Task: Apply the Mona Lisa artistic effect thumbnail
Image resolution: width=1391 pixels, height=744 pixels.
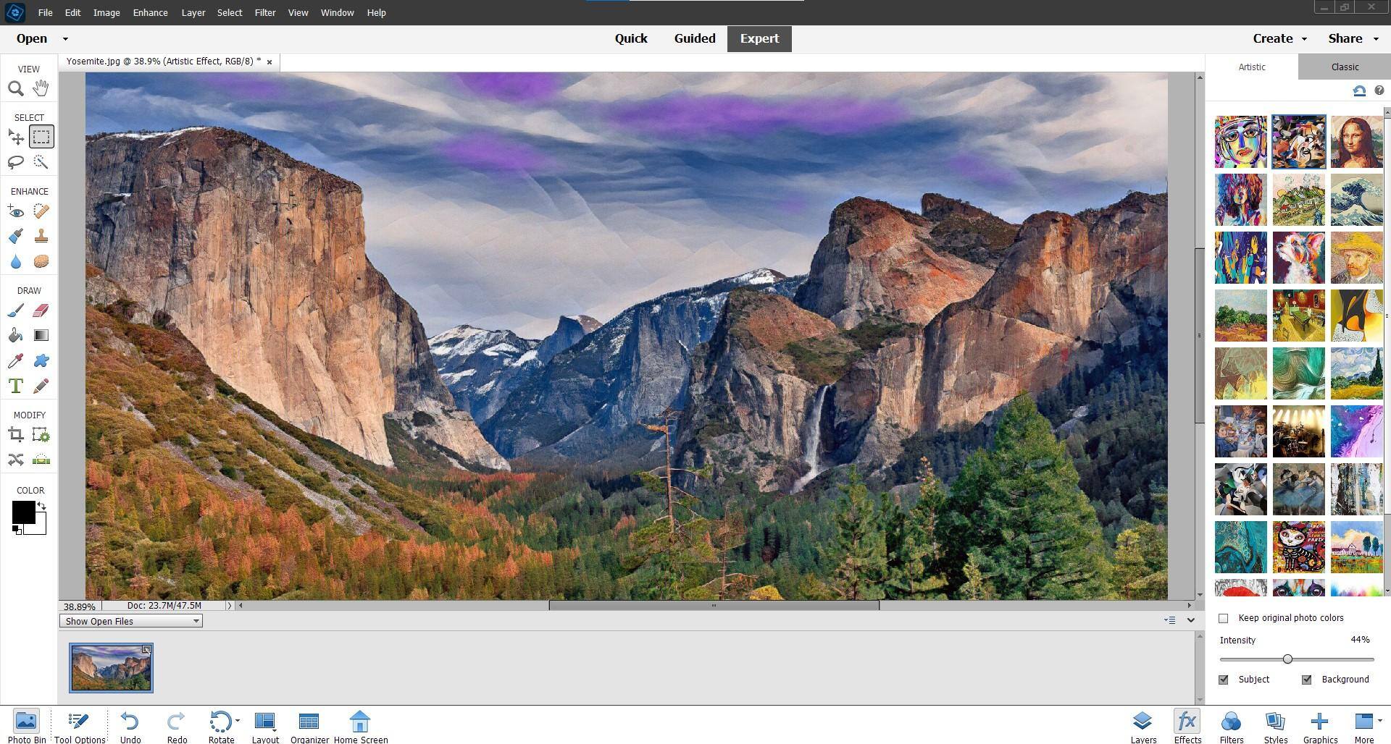Action: coord(1356,142)
